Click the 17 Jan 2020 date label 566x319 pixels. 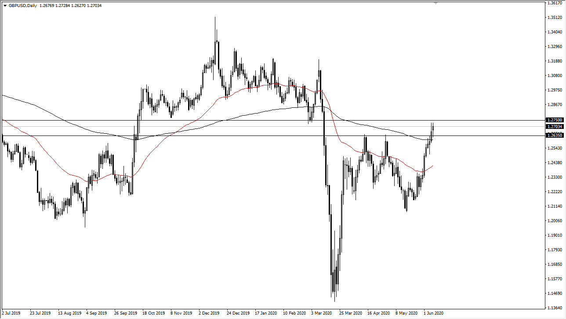coord(266,313)
